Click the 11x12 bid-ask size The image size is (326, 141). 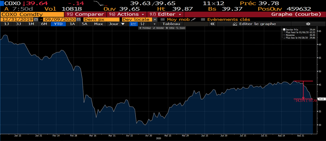(x=213, y=3)
